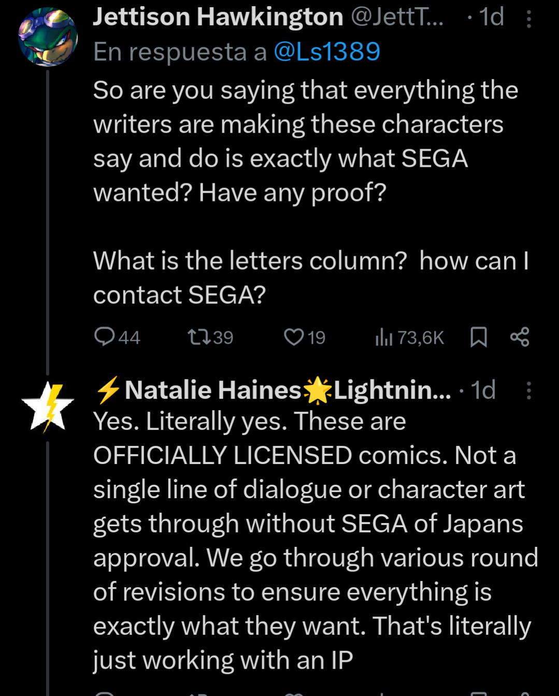
Task: Open more options on Jettison's tweet
Action: point(528,19)
